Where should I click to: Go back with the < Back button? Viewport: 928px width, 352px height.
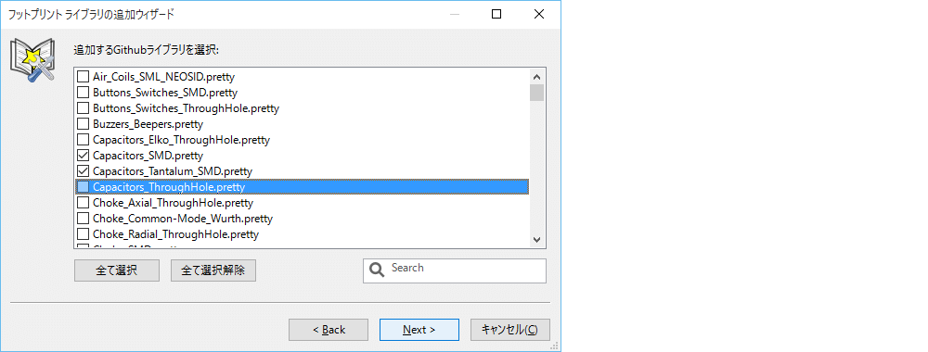(329, 330)
